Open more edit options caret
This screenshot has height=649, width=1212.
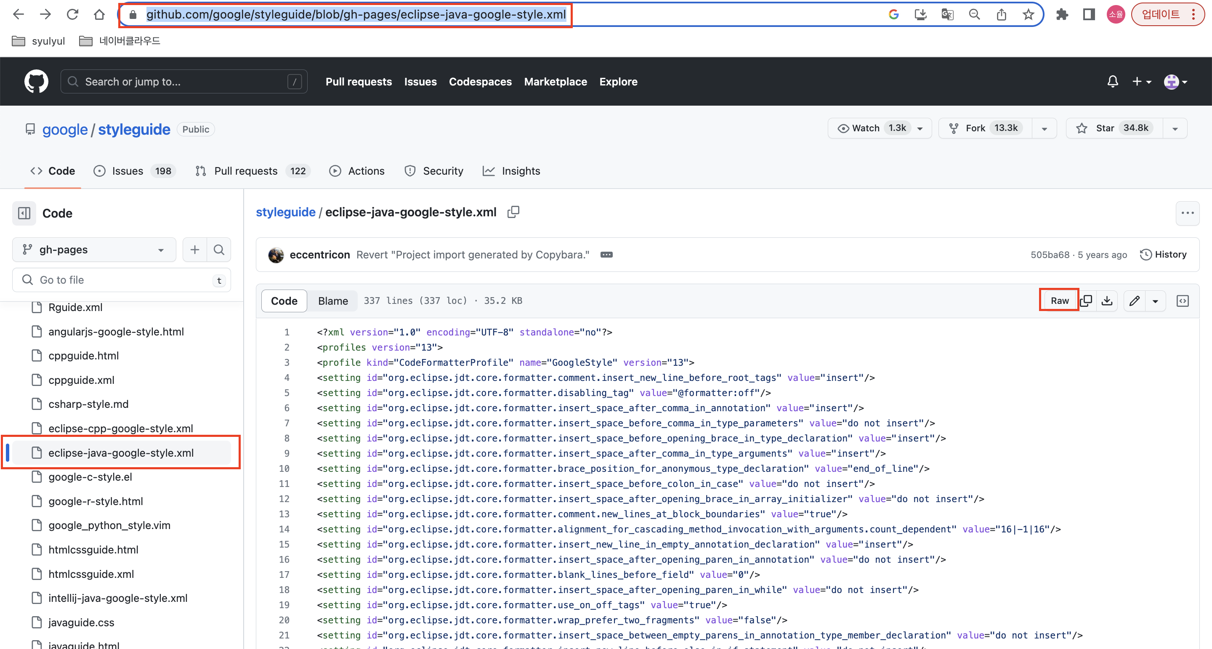point(1155,301)
